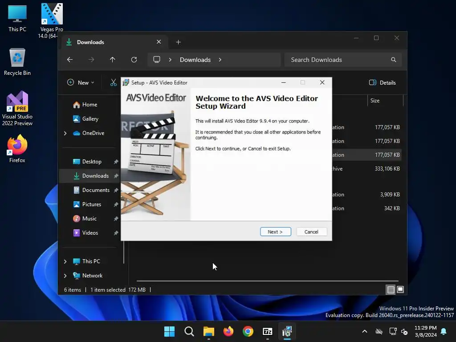Go forward in File Explorer
The image size is (456, 342).
pos(91,60)
